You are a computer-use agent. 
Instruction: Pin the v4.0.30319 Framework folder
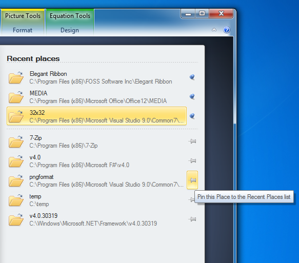[192, 219]
